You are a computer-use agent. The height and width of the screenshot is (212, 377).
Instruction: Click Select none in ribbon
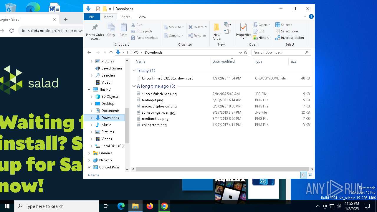(x=287, y=31)
